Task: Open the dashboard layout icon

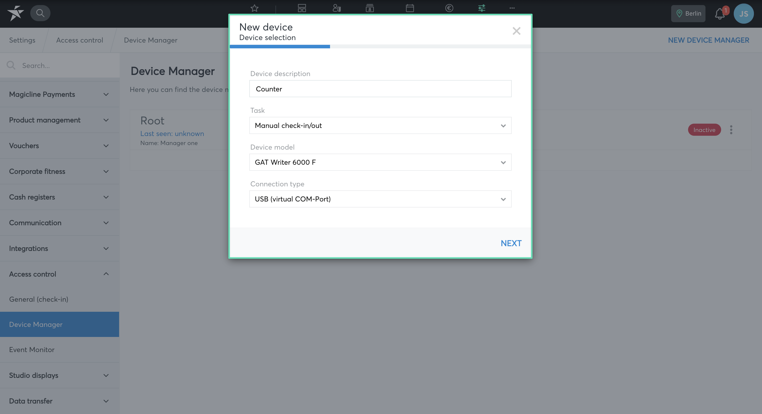Action: pos(302,8)
